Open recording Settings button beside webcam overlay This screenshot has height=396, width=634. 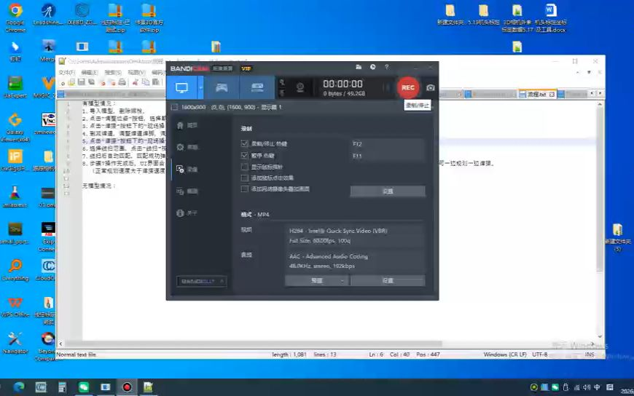[x=388, y=191]
